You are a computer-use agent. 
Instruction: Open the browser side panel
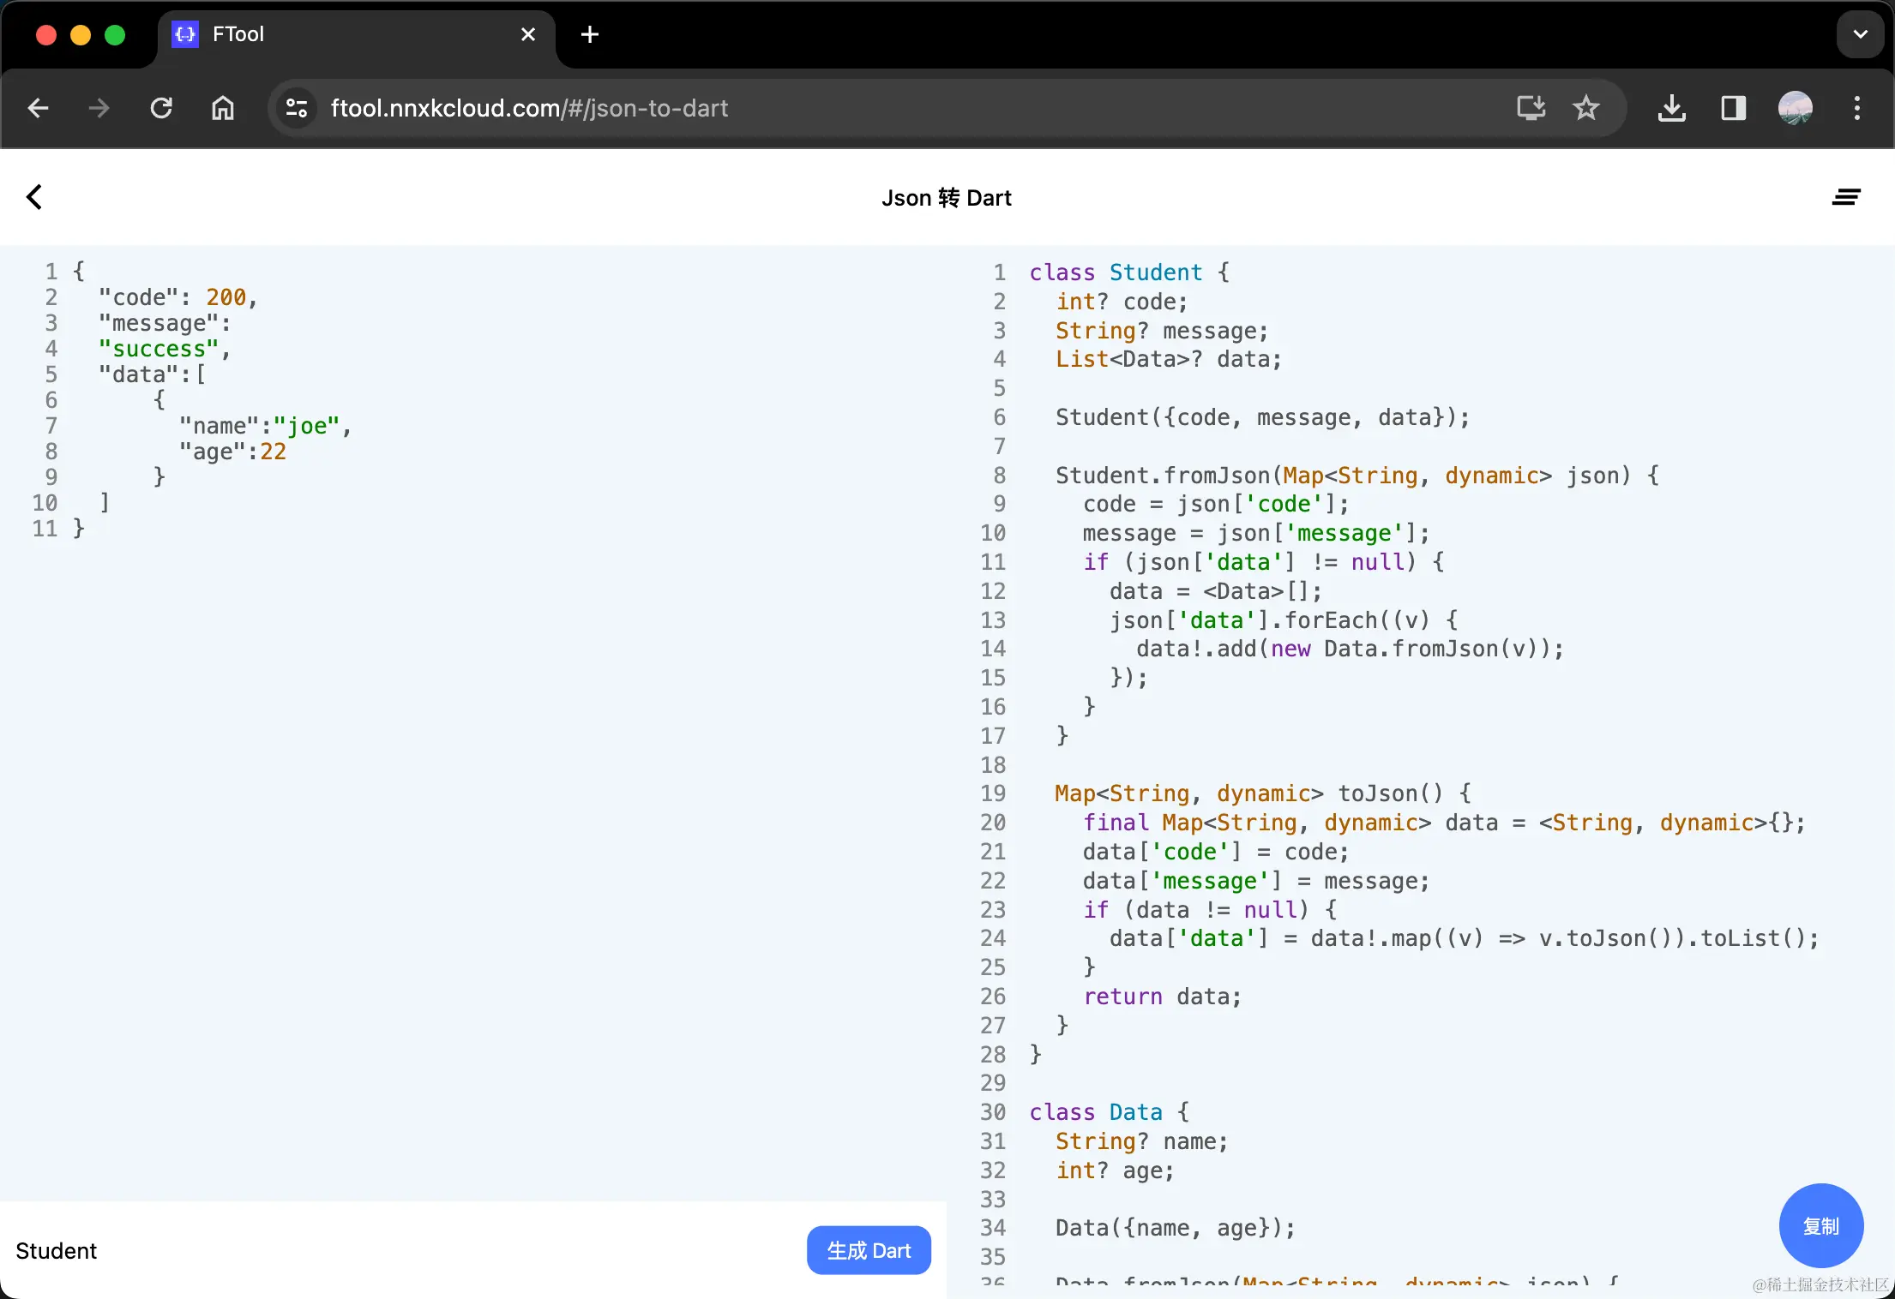pos(1733,108)
